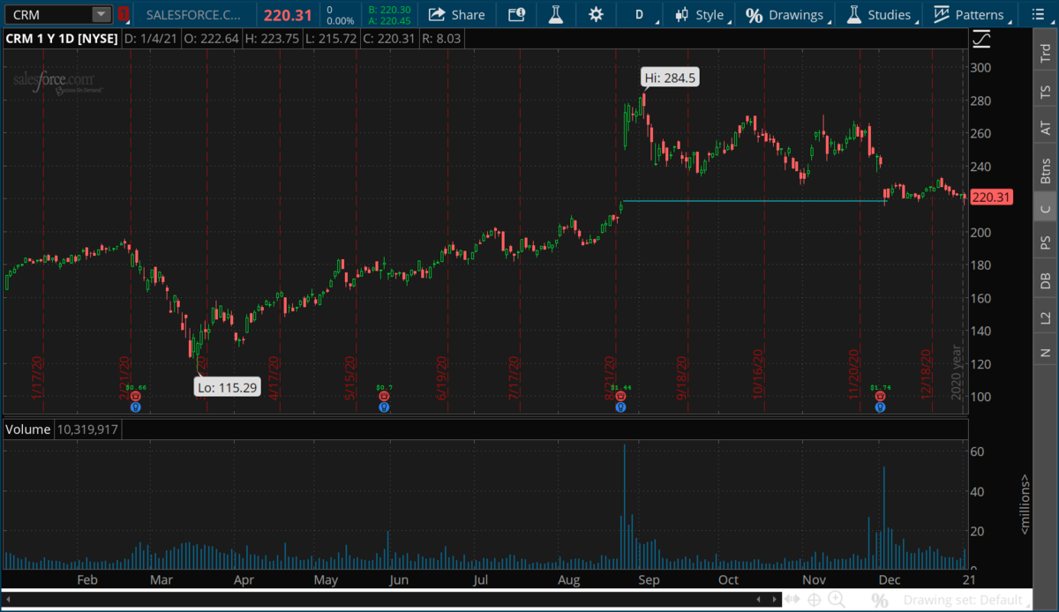Viewport: 1059px width, 612px height.
Task: Select the C sidebar tab
Action: [1046, 209]
